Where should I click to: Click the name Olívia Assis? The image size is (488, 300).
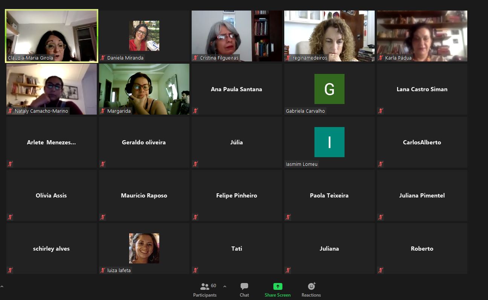pos(51,196)
